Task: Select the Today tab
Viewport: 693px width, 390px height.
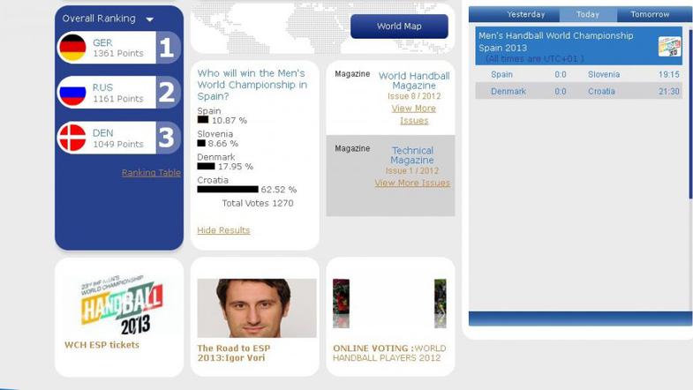Action: (588, 15)
